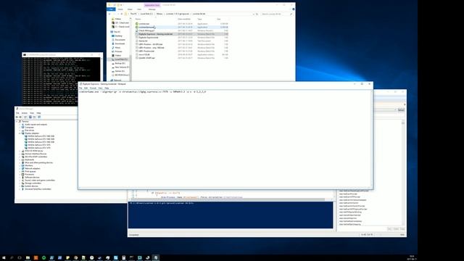464x261 pixels.
Task: Click the blue PowerShell ISE console pane
Action: click(x=231, y=215)
